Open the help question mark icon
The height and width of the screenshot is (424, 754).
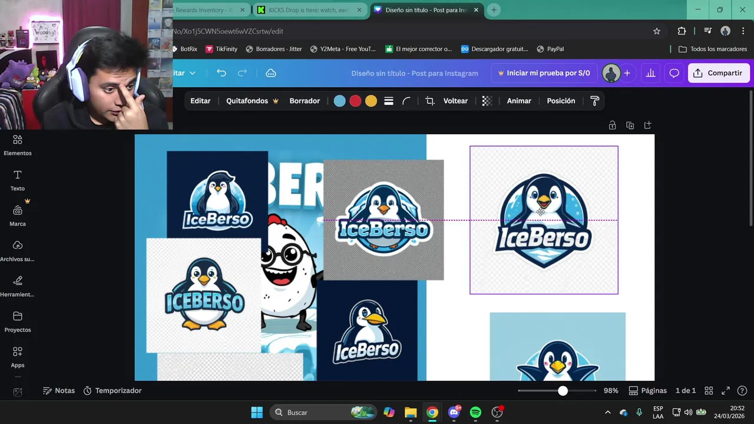pyautogui.click(x=742, y=390)
